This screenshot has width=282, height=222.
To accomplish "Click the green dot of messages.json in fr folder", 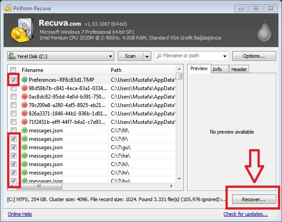I will [x=24, y=139].
